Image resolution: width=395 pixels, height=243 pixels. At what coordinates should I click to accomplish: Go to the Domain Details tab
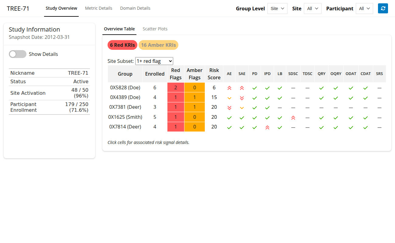pos(135,8)
